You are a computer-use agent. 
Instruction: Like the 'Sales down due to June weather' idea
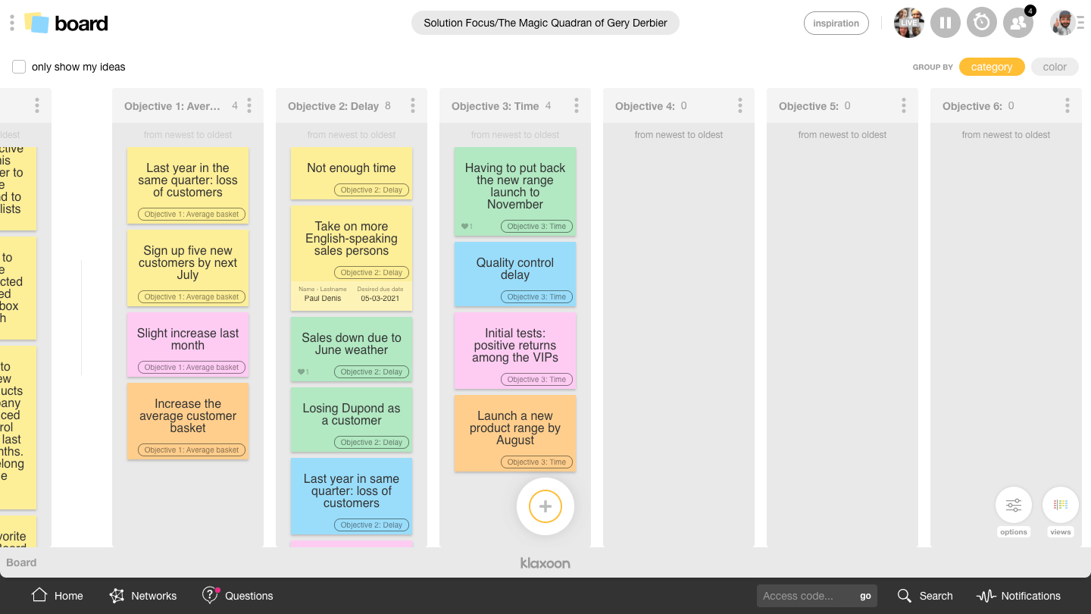click(x=302, y=372)
